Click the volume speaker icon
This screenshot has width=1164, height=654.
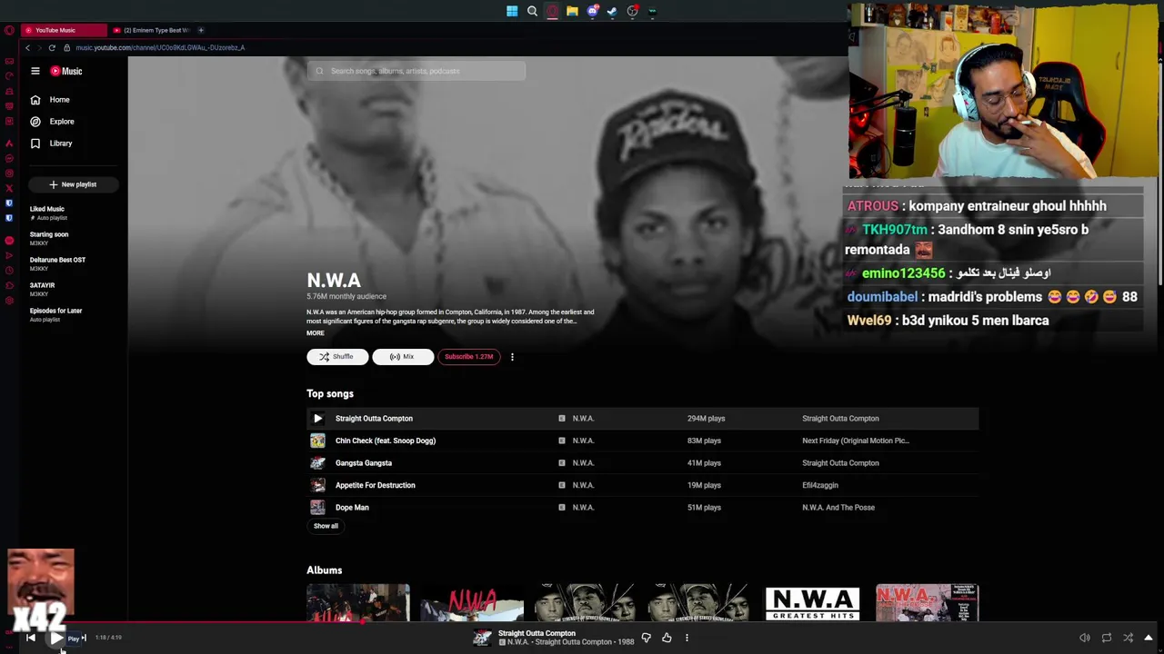[x=1084, y=638]
